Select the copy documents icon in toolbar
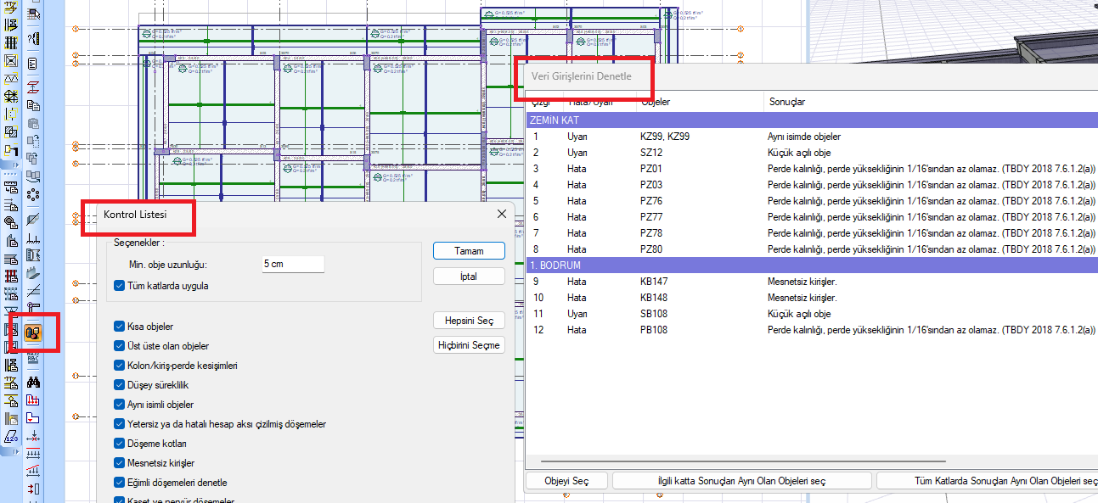Image resolution: width=1098 pixels, height=503 pixels. (x=34, y=105)
